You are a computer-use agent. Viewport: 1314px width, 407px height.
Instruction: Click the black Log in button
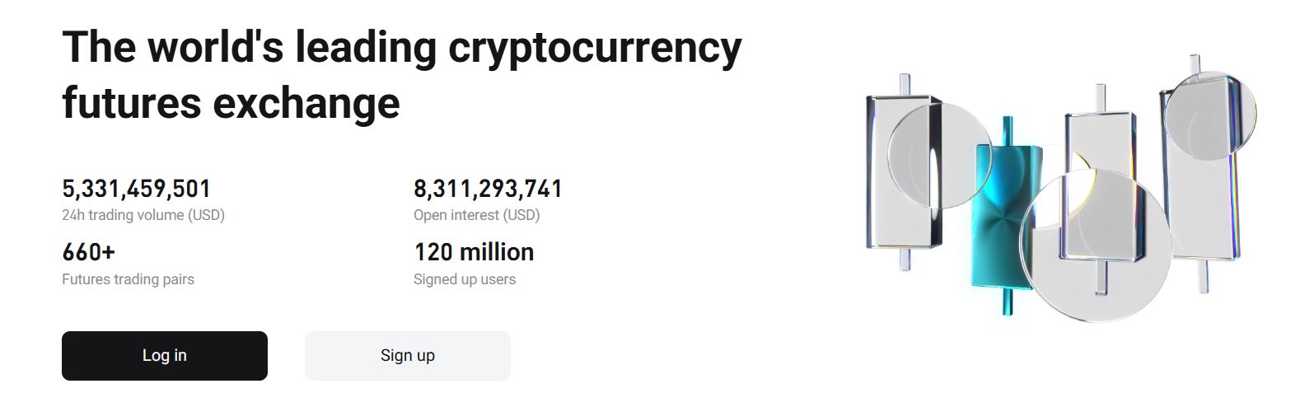coord(165,356)
